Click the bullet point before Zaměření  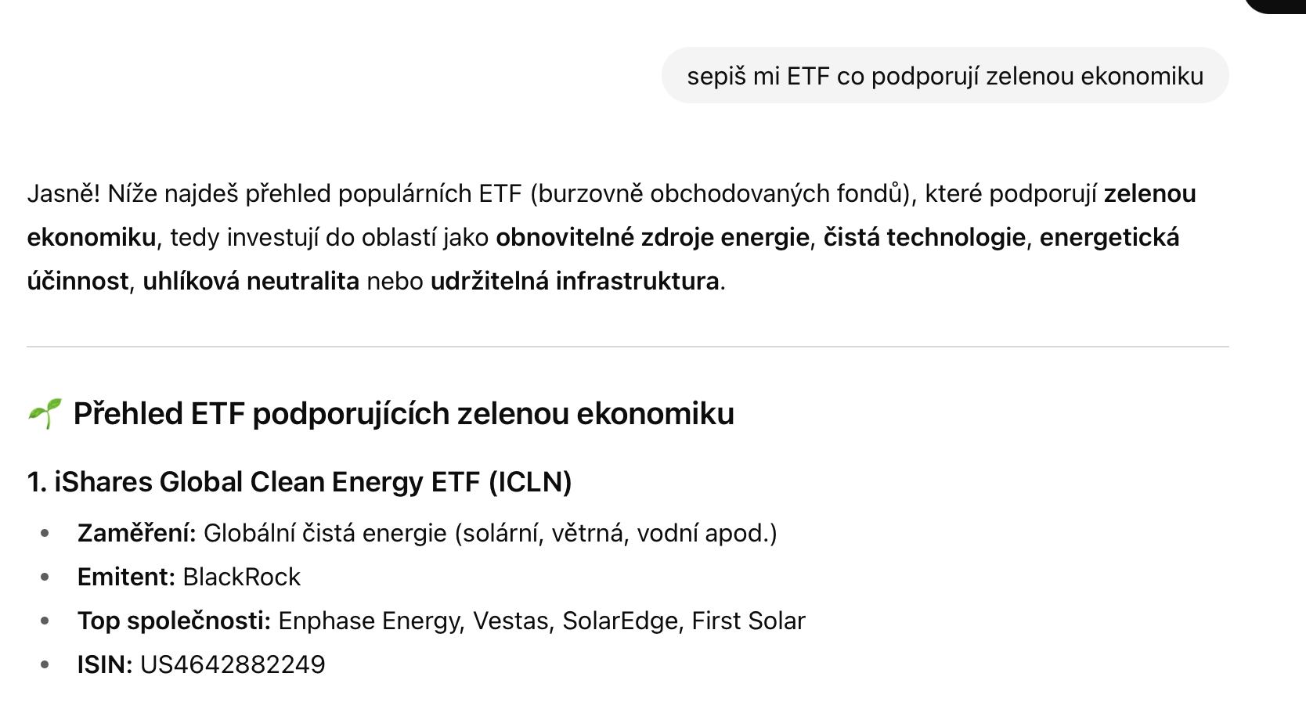(x=45, y=534)
